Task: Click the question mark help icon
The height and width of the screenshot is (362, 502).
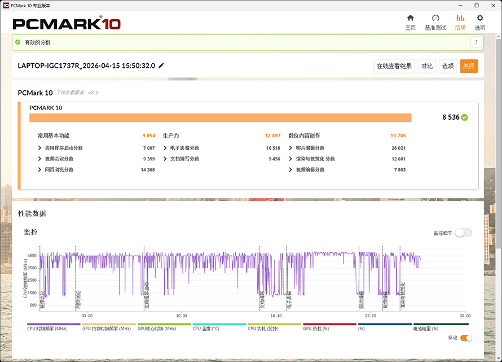Action: click(x=476, y=42)
